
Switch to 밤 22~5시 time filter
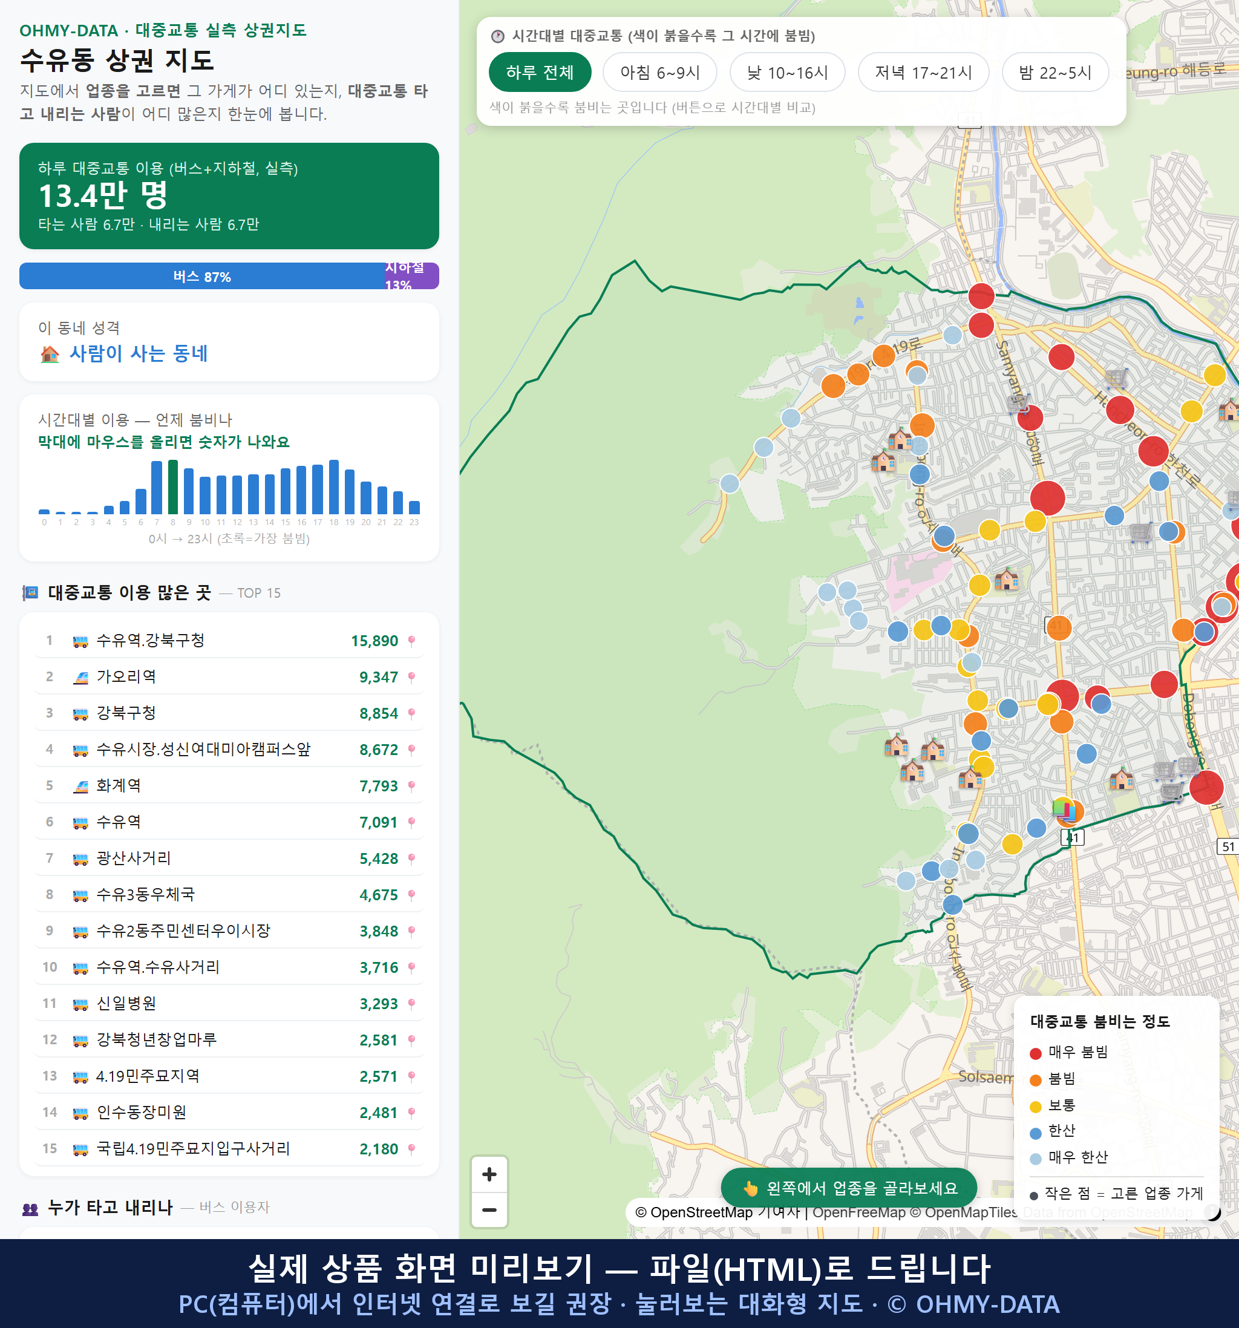click(1054, 72)
